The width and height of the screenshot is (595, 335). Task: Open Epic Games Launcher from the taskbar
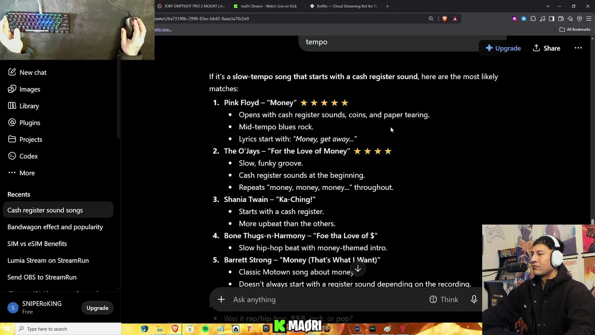pyautogui.click(x=266, y=329)
